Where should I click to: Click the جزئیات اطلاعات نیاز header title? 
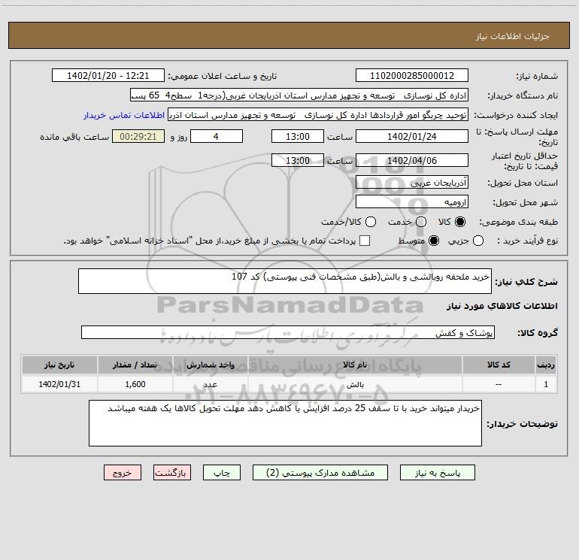pyautogui.click(x=513, y=36)
